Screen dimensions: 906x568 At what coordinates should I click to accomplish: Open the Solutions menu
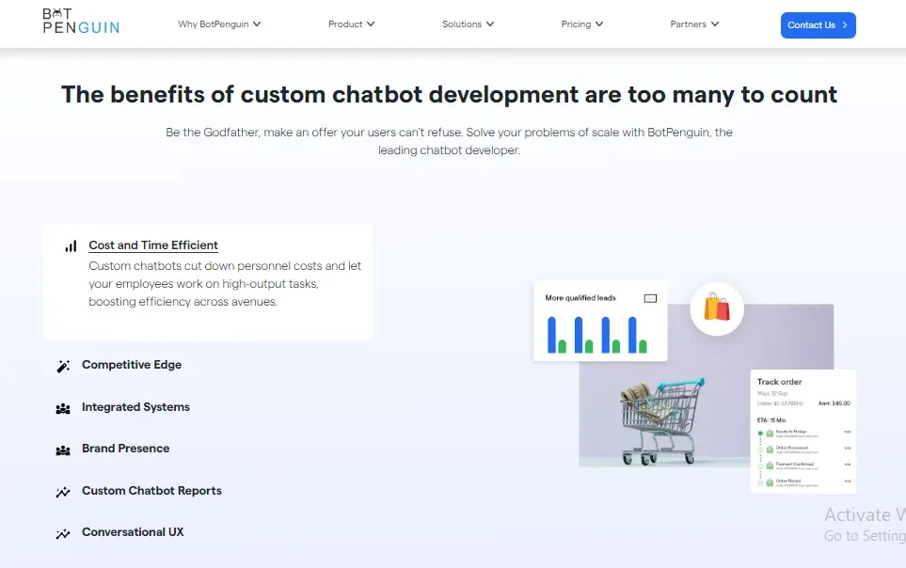(x=468, y=24)
